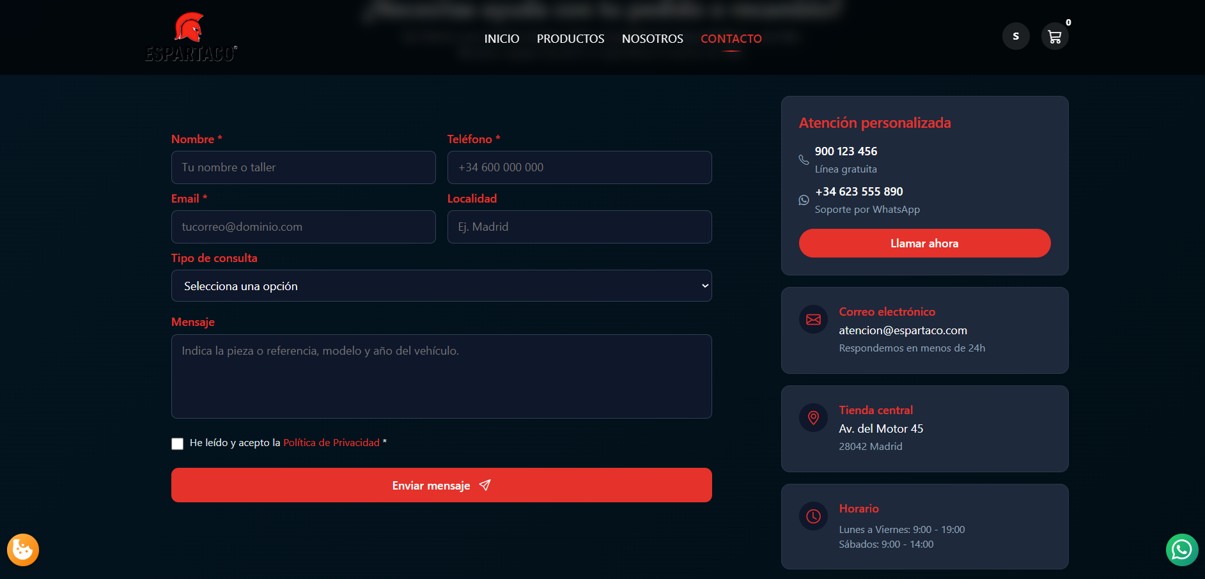Focus the Localidad input field
This screenshot has width=1205, height=579.
coord(580,227)
